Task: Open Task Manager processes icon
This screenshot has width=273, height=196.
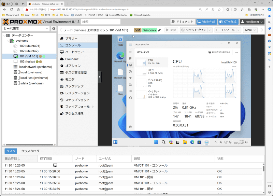Action: pos(130,58)
